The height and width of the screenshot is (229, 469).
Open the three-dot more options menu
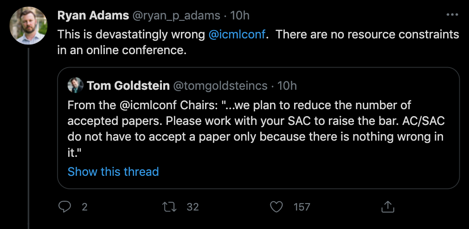(x=452, y=15)
